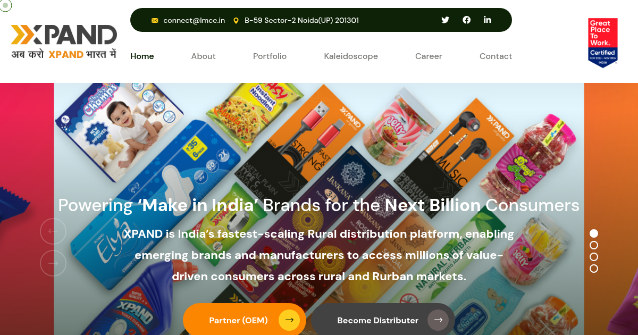Select the second slide indicator dot
This screenshot has width=638, height=335.
pos(594,245)
